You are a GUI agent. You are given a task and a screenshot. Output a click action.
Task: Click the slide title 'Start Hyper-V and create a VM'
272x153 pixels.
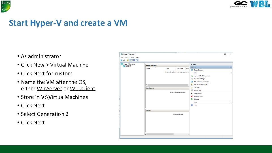pos(68,23)
